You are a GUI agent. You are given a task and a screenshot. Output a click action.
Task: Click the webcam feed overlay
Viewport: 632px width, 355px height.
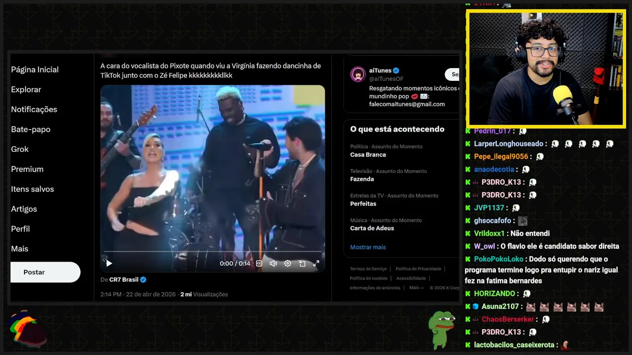(x=546, y=69)
